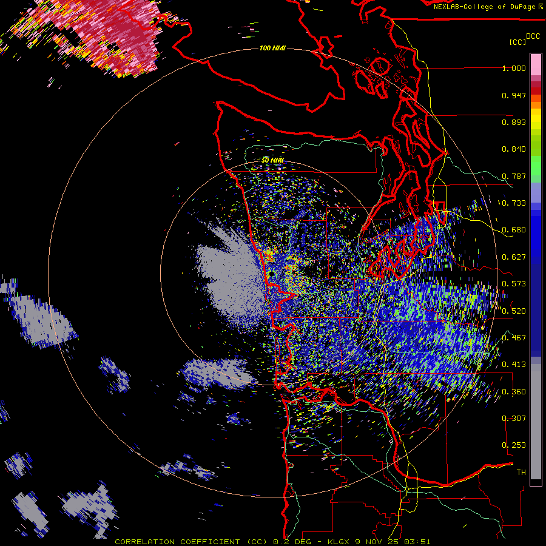Click the 0.520 scale value
546x546 pixels.
pyautogui.click(x=514, y=311)
